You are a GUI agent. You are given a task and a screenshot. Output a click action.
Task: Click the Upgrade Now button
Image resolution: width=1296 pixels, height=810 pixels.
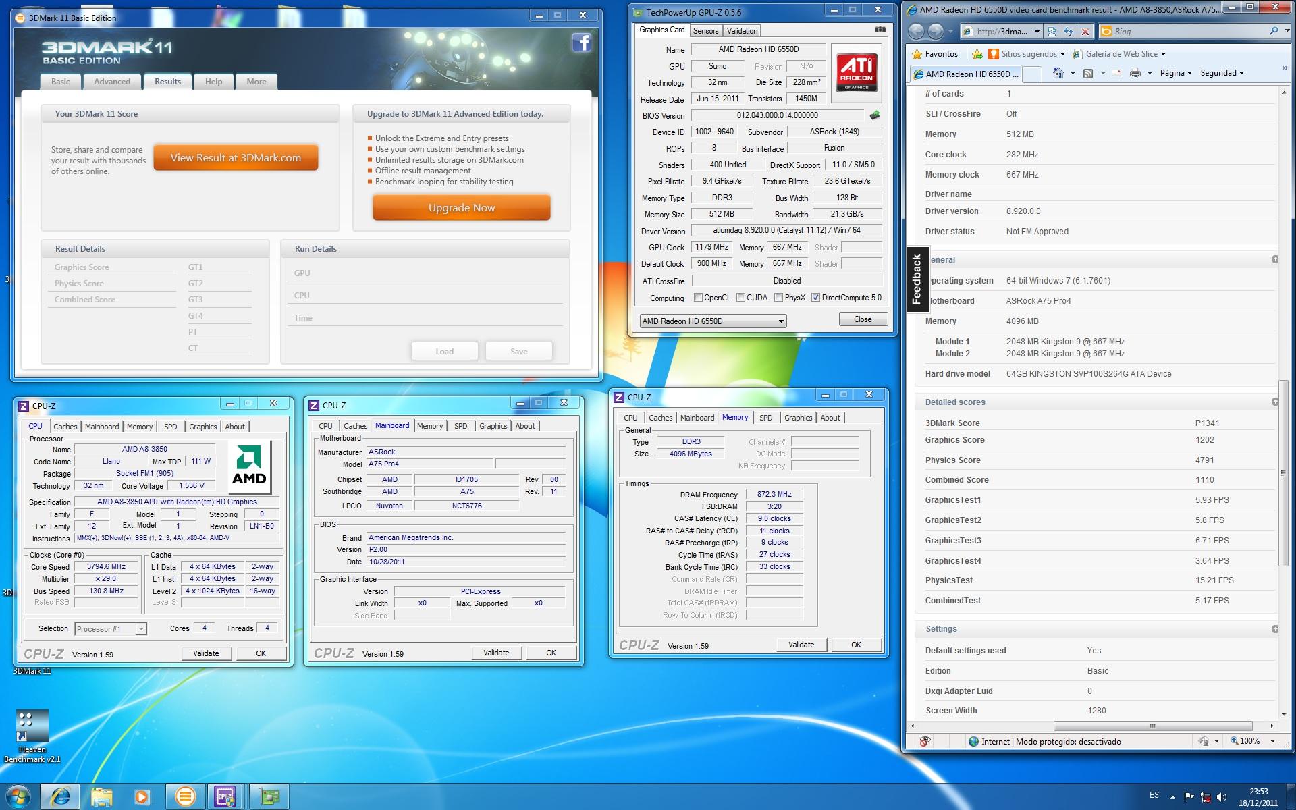pyautogui.click(x=462, y=208)
